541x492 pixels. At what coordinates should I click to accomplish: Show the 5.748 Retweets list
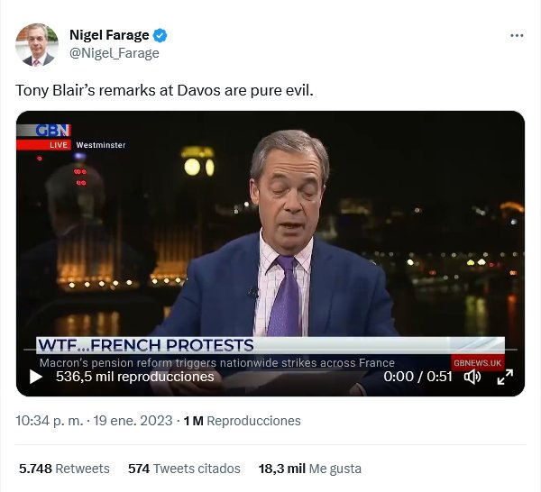(64, 469)
